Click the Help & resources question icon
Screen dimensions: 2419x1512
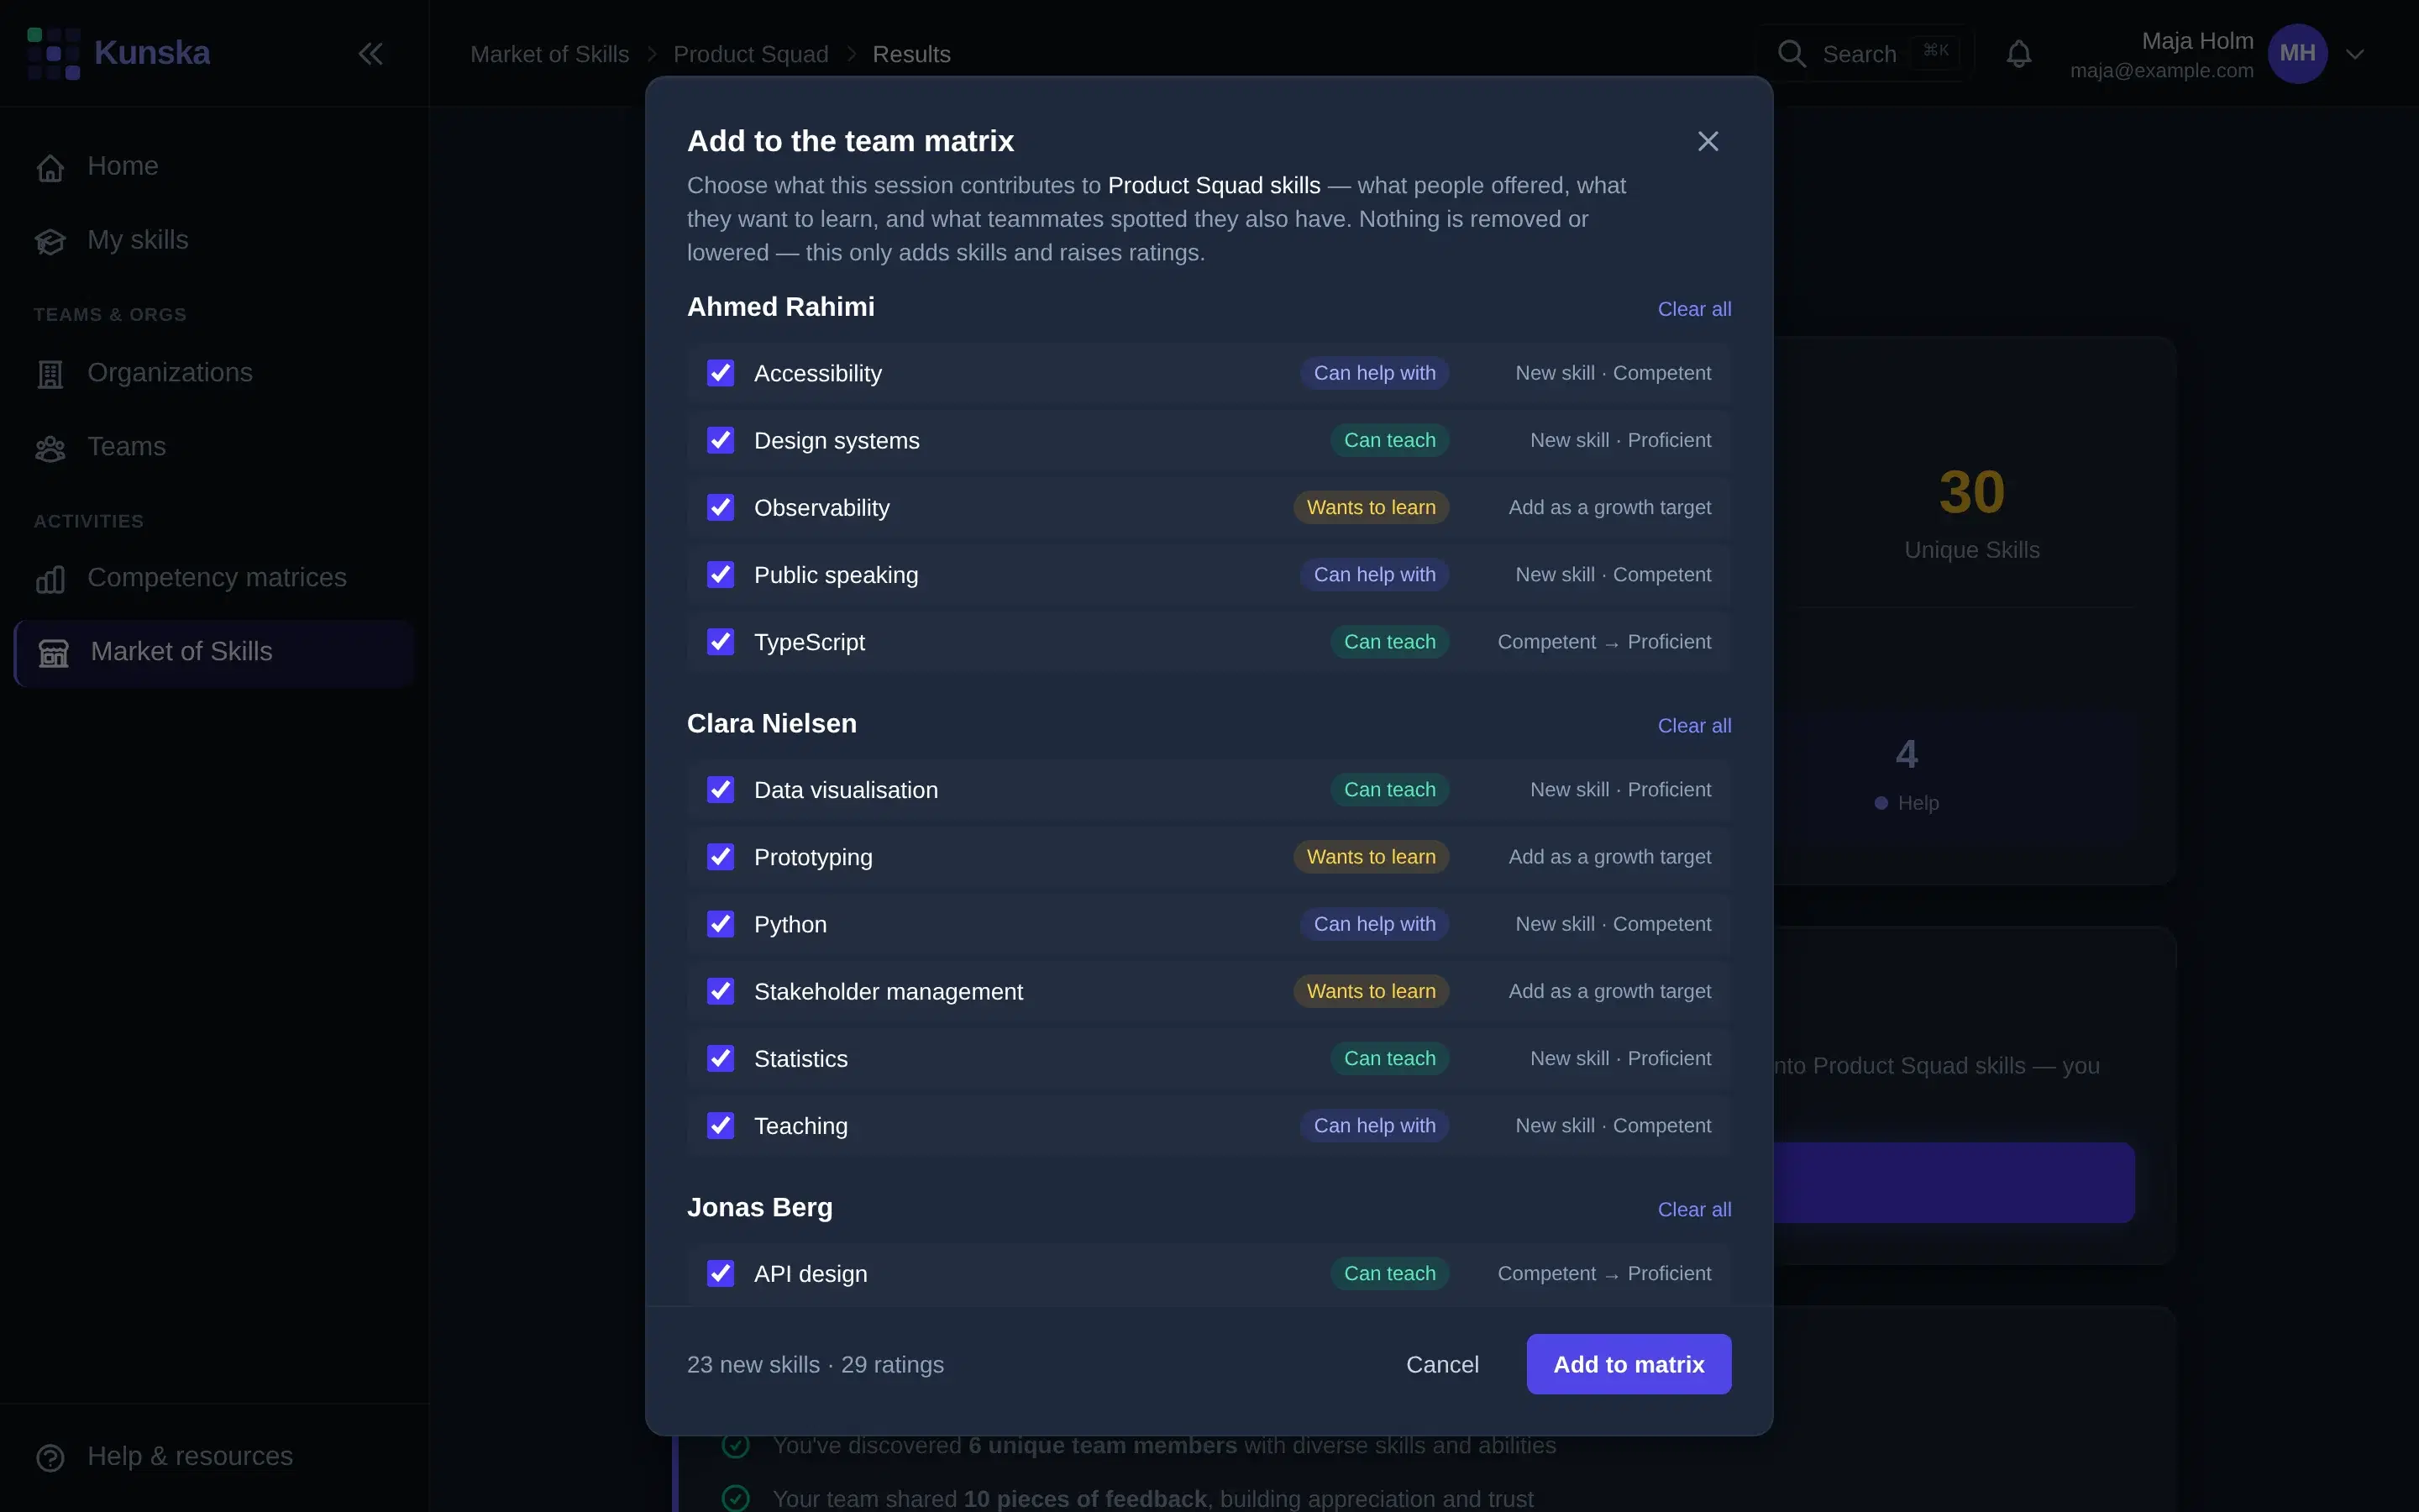click(x=50, y=1457)
